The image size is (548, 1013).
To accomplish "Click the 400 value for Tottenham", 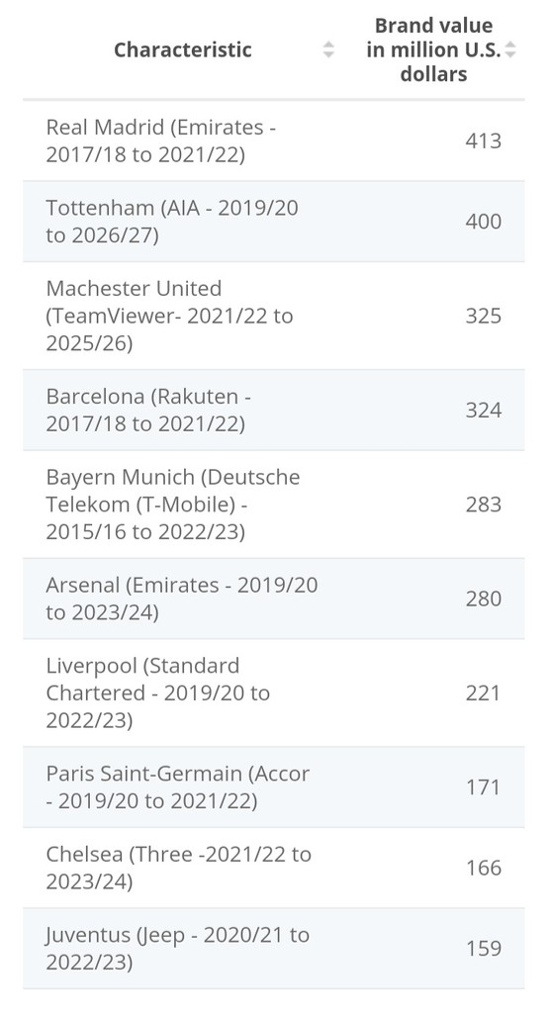I will coord(484,222).
